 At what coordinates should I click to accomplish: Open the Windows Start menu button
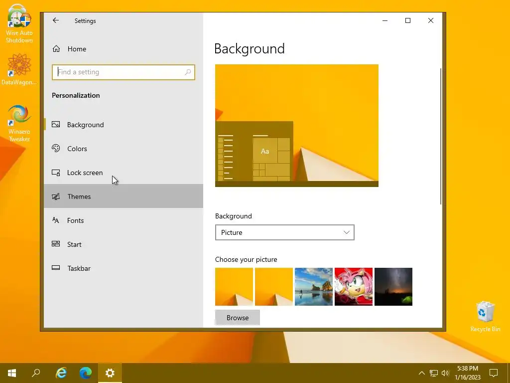click(x=12, y=373)
